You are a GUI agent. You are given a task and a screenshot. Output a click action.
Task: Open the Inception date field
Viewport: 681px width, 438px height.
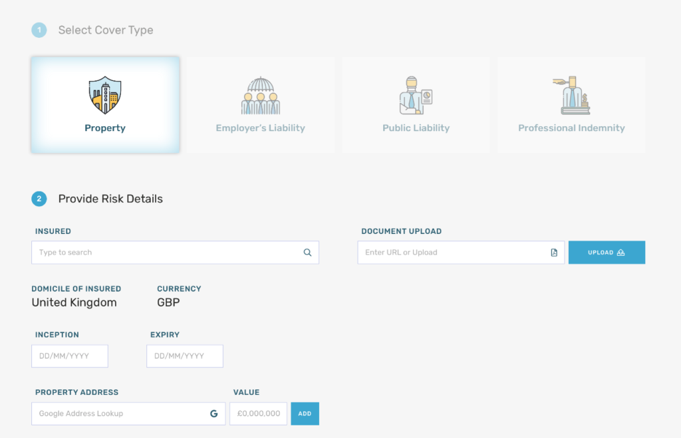tap(69, 356)
